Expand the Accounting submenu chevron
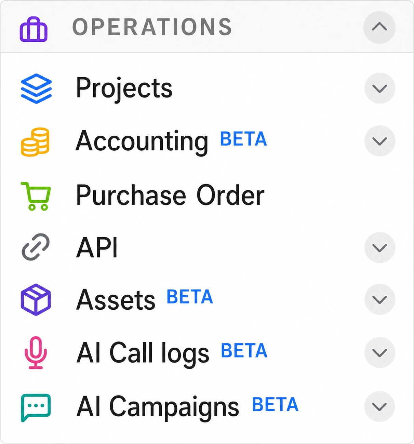The height and width of the screenshot is (444, 414). click(379, 141)
